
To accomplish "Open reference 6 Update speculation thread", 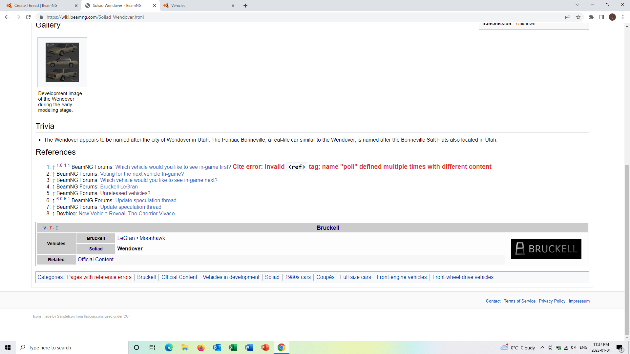I will pos(146,201).
